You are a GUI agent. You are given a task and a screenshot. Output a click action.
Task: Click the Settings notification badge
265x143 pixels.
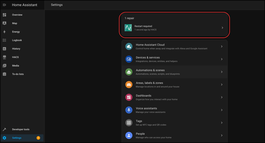[x=38, y=138]
